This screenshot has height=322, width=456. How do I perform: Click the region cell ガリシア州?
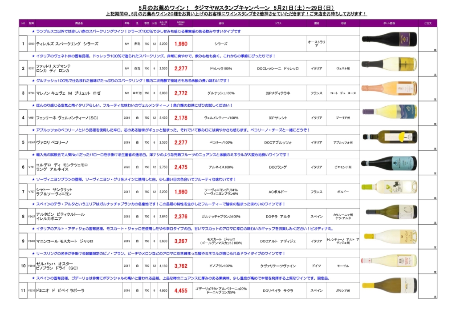point(343,290)
